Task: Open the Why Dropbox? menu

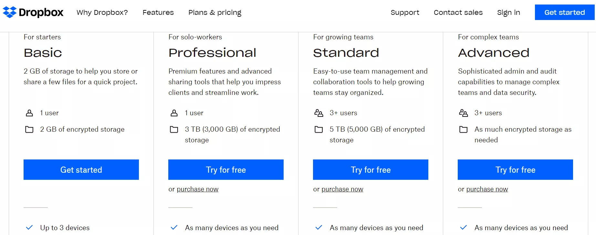Action: 102,12
